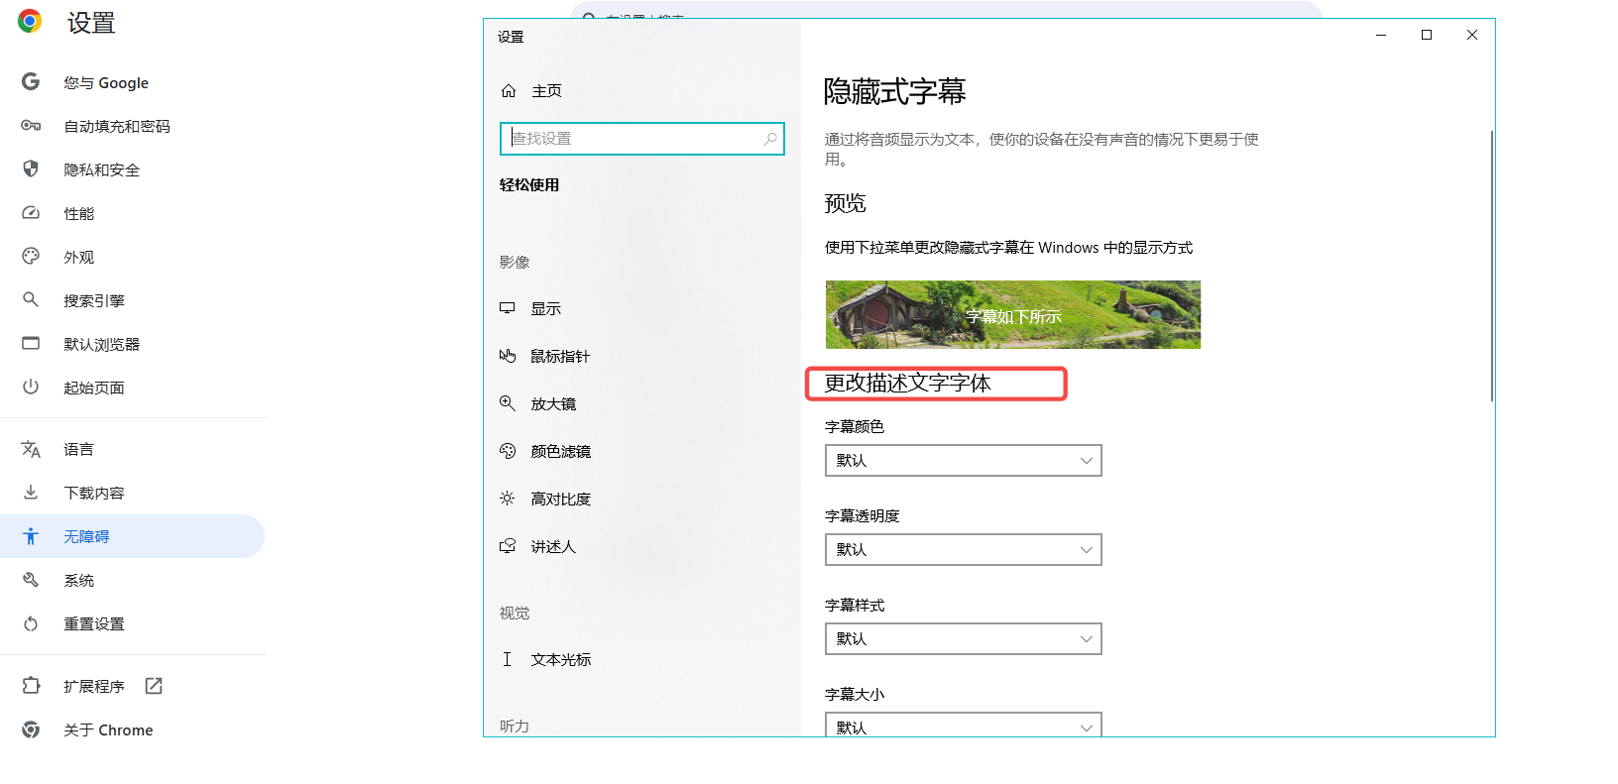
Task: Click the 更改描述文字字体 heading
Action: (907, 383)
